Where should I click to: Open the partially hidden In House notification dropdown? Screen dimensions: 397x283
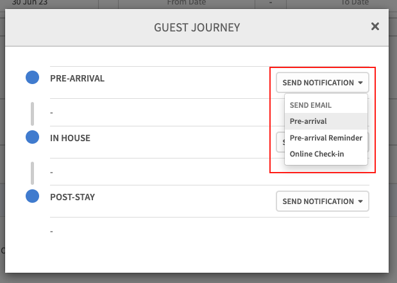click(x=280, y=142)
